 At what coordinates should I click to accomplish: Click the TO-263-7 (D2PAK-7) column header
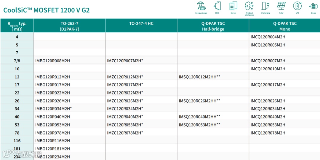pos(70,26)
